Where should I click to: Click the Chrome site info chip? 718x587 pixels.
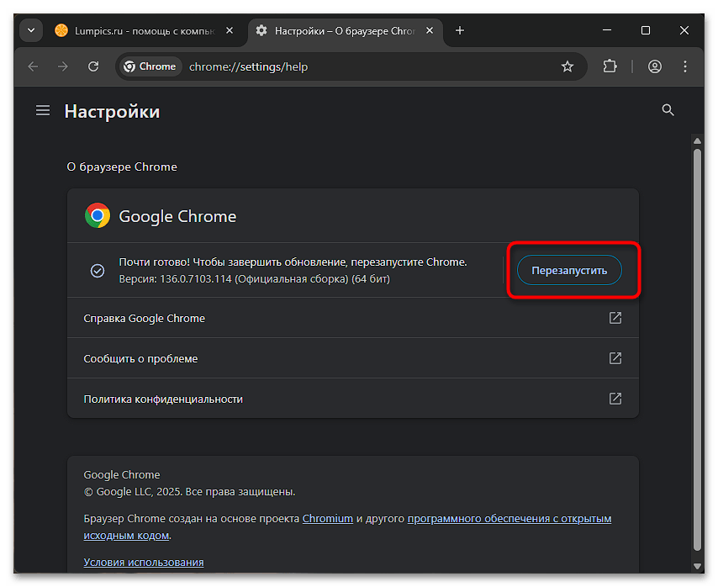click(150, 66)
